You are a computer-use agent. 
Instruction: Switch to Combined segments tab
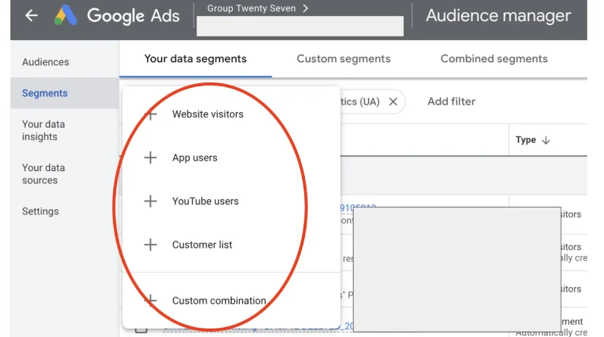coord(494,59)
